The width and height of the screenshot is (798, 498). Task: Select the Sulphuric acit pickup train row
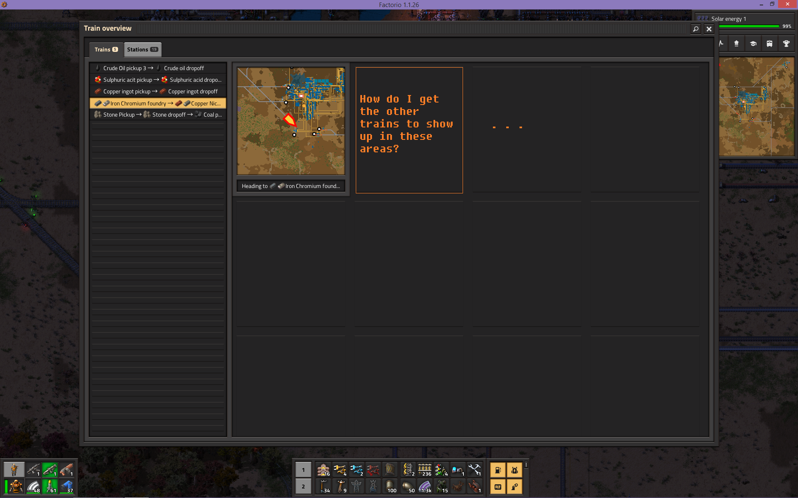pyautogui.click(x=158, y=80)
